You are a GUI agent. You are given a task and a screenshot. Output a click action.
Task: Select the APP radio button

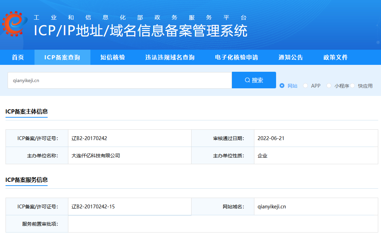pyautogui.click(x=305, y=86)
